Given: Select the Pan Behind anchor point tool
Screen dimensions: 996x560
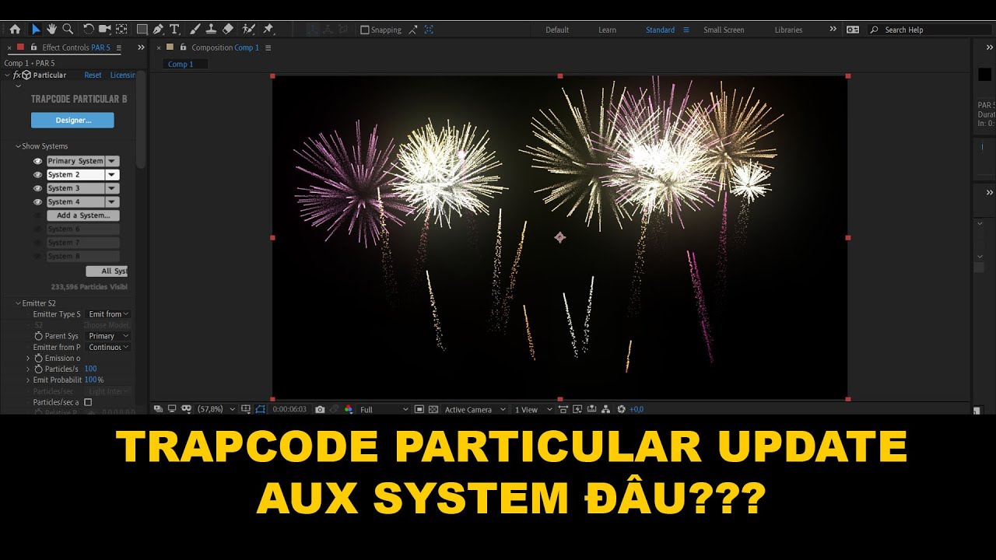Looking at the screenshot, I should (121, 30).
